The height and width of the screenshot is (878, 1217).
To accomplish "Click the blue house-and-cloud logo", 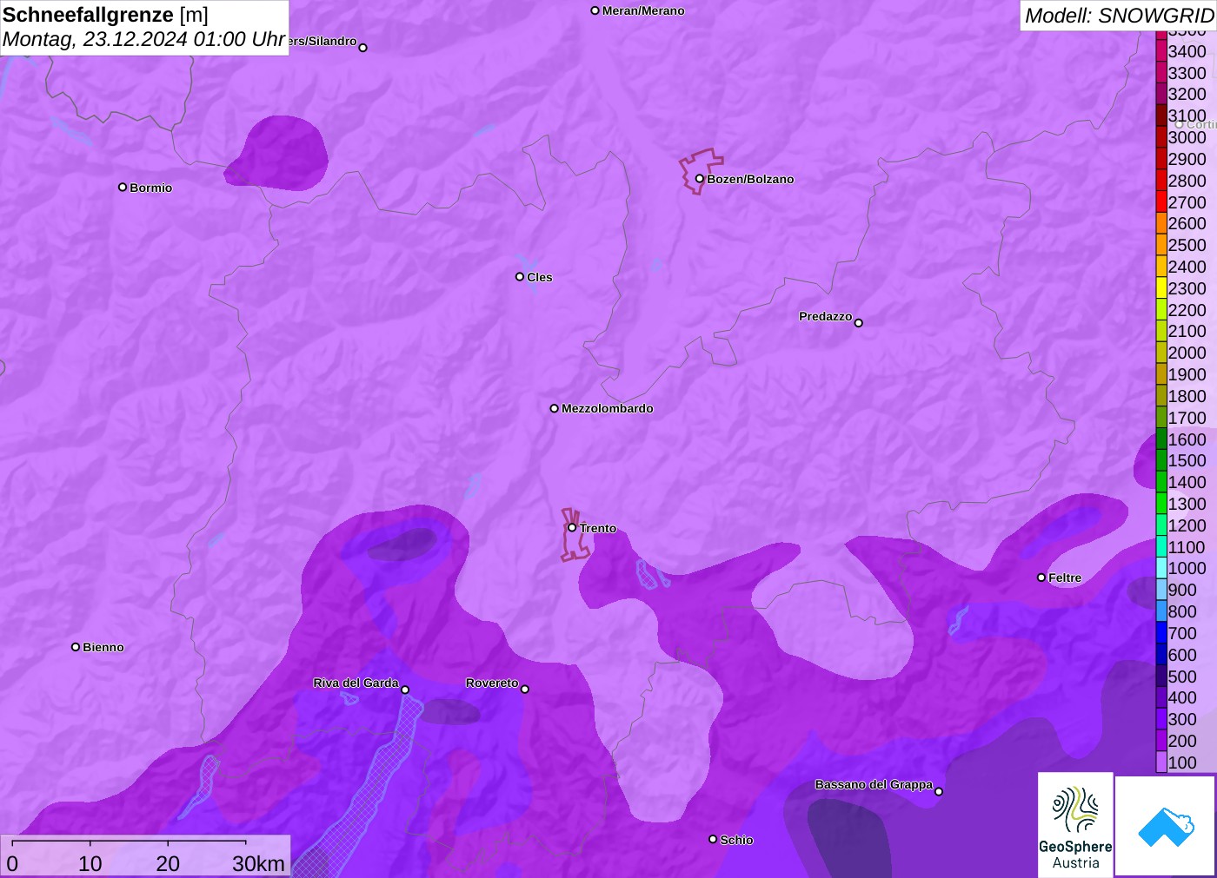I will coord(1166,826).
